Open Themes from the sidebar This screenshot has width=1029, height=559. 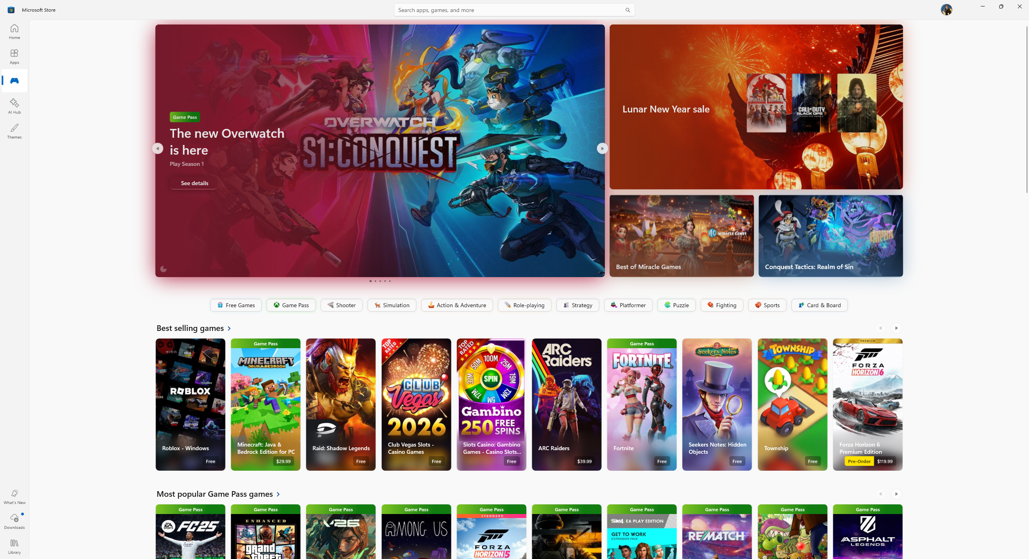(x=14, y=131)
